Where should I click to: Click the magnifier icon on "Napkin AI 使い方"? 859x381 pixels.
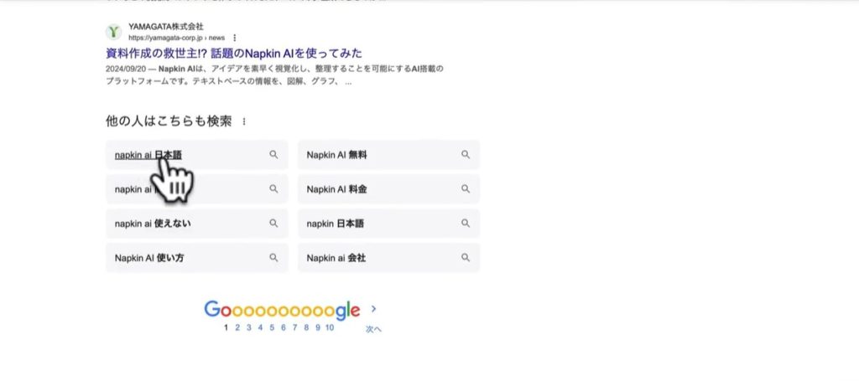tap(273, 258)
